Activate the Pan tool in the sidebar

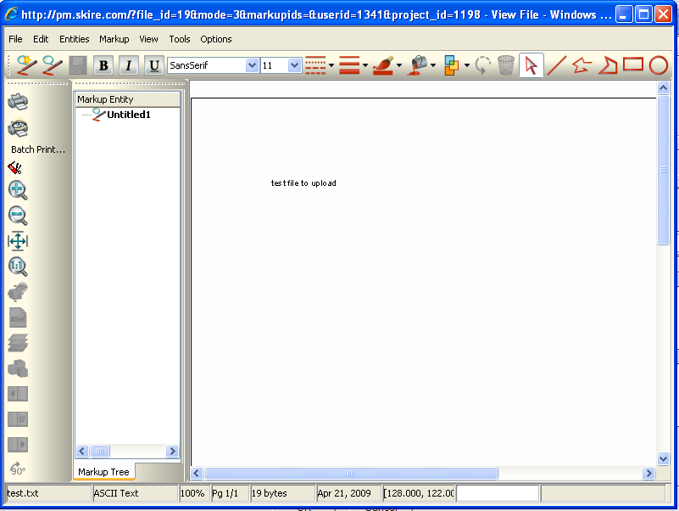click(x=18, y=241)
